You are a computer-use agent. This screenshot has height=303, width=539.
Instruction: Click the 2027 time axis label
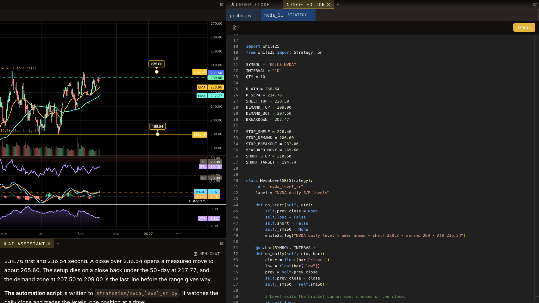(148, 234)
